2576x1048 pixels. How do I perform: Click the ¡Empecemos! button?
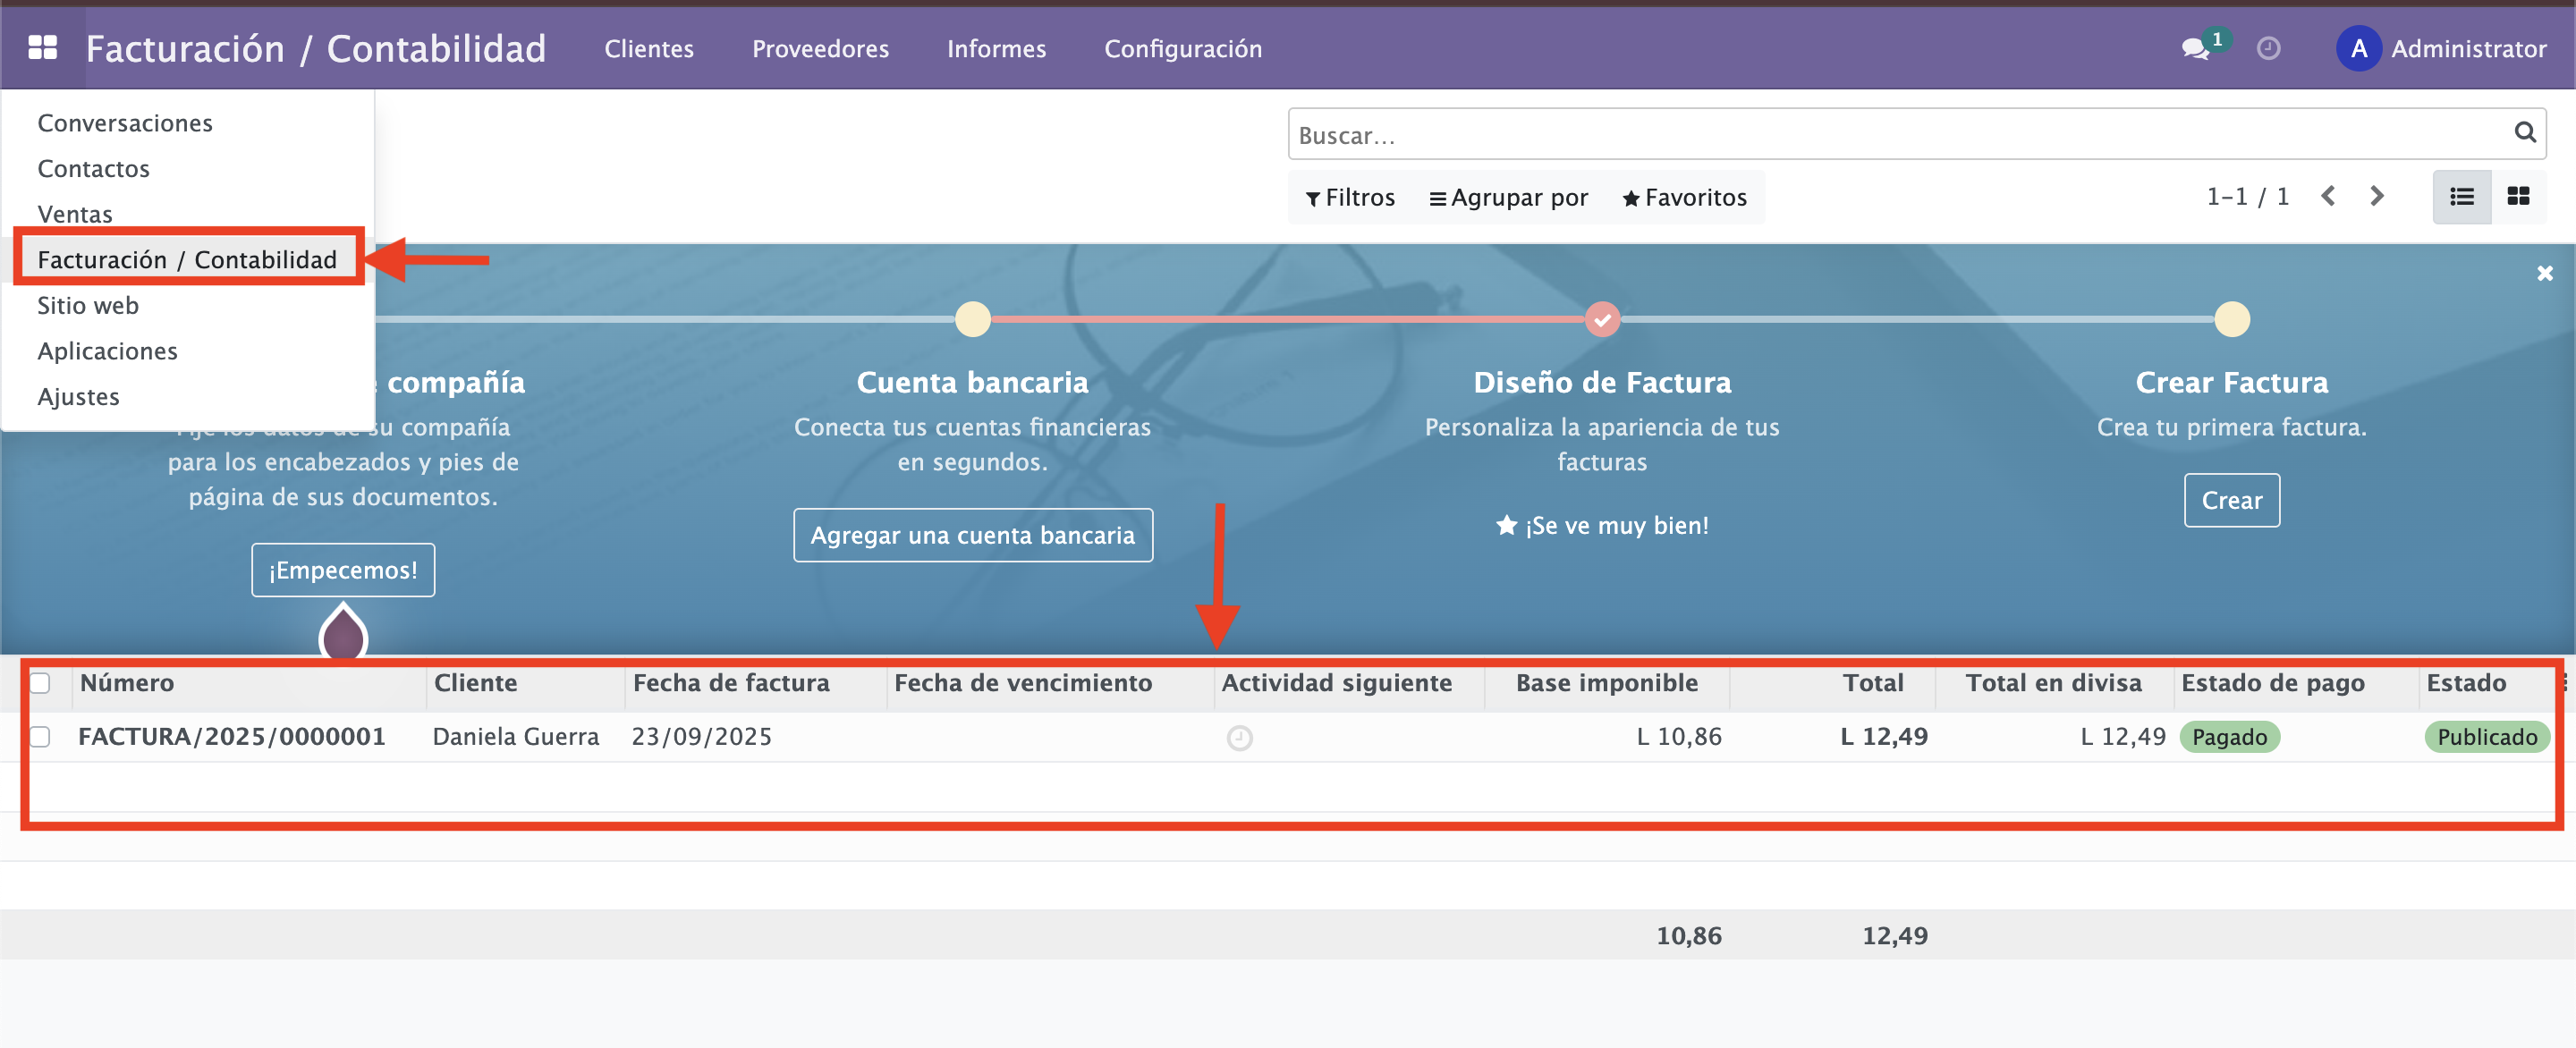tap(343, 570)
